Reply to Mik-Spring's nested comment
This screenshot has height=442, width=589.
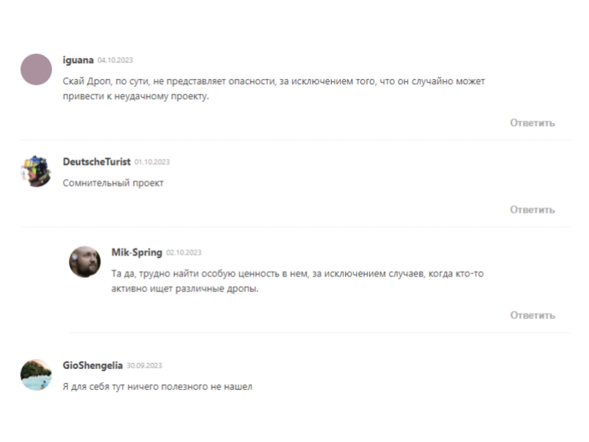click(532, 315)
